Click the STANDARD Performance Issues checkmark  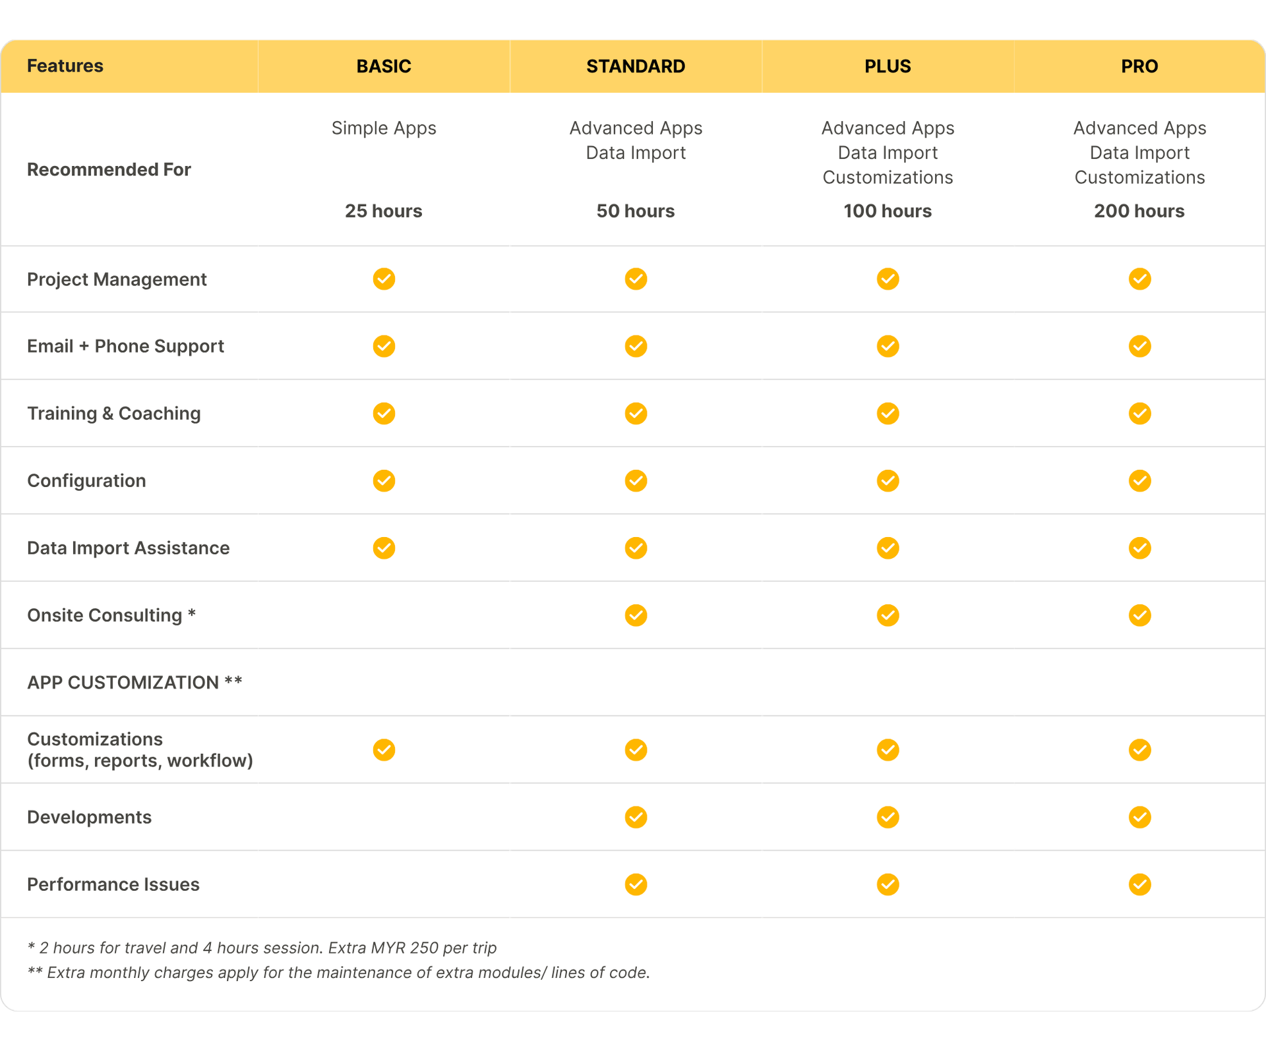point(636,884)
